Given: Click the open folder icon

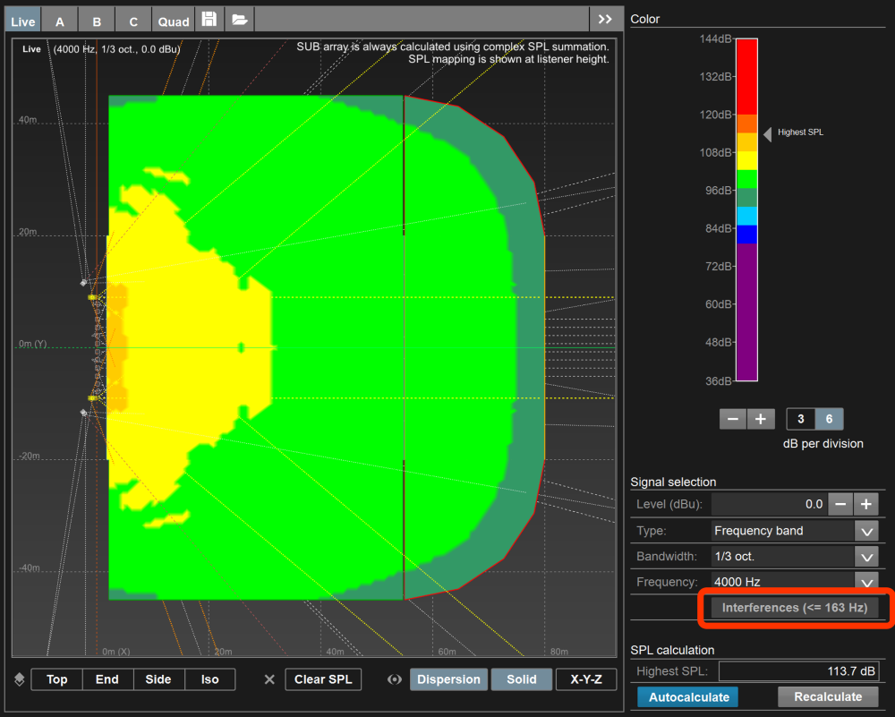Looking at the screenshot, I should pos(239,20).
